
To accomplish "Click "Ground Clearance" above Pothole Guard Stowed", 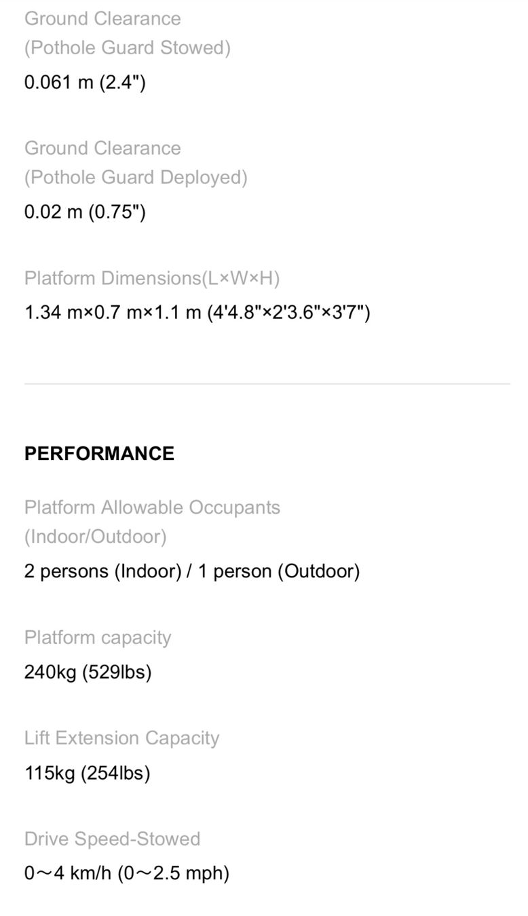I will tap(102, 19).
